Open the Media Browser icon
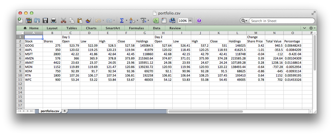333x136 pixels. click(x=172, y=20)
